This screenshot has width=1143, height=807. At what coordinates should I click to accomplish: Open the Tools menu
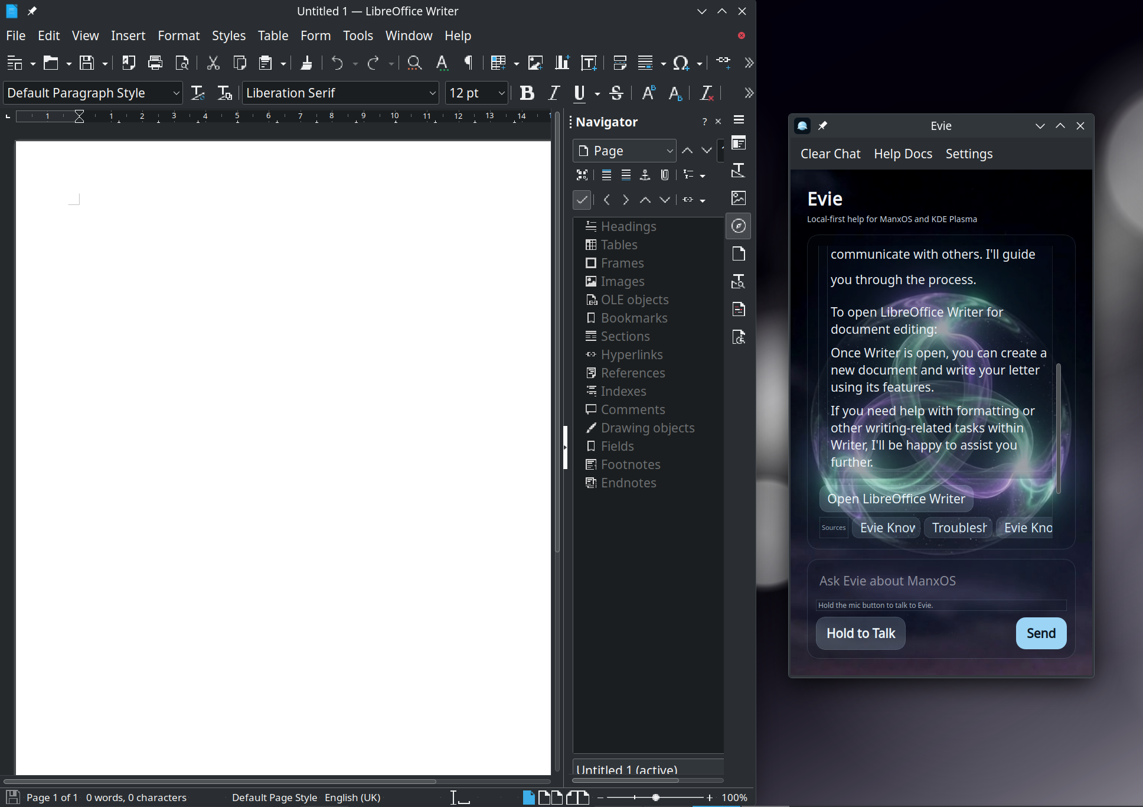coord(358,35)
